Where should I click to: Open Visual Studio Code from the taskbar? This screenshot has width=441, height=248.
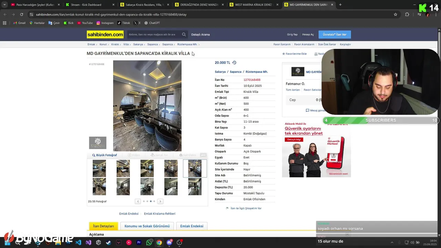click(x=78, y=242)
